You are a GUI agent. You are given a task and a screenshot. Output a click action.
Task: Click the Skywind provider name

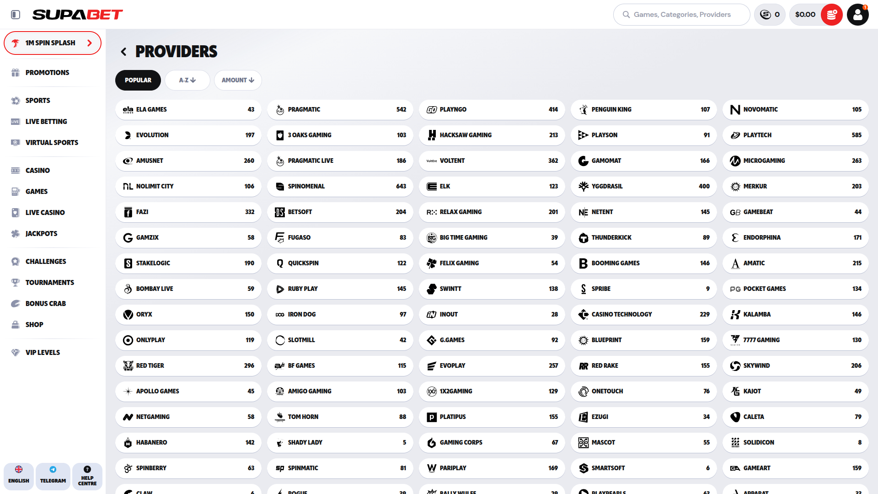(757, 366)
